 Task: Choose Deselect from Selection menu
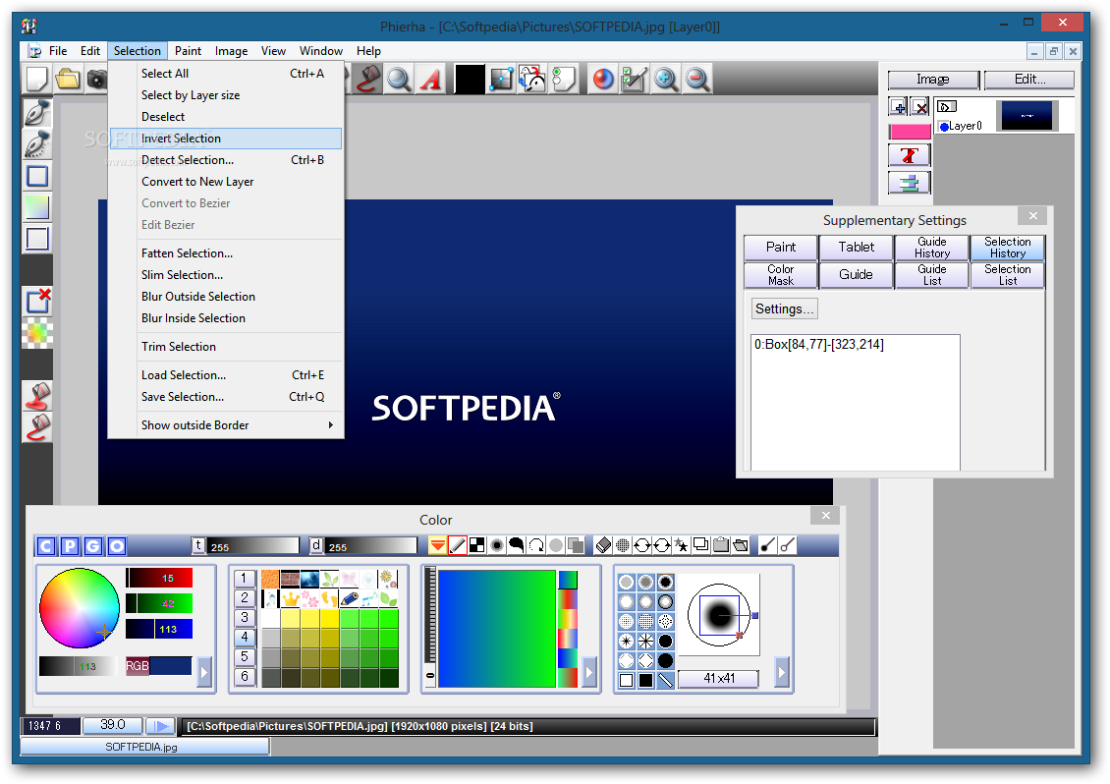pos(225,117)
